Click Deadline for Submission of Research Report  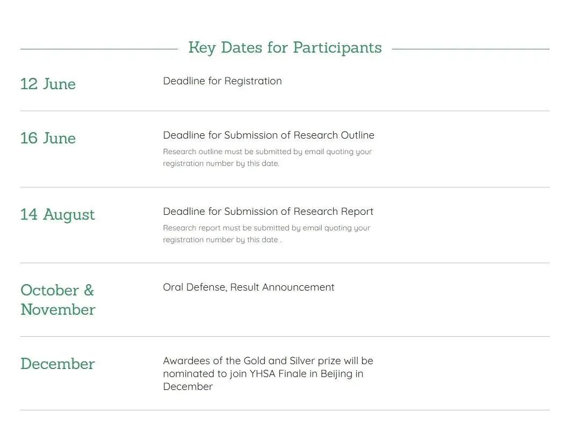268,212
